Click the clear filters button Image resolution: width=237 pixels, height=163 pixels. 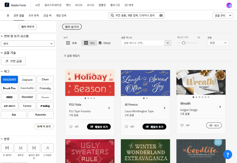28,27
